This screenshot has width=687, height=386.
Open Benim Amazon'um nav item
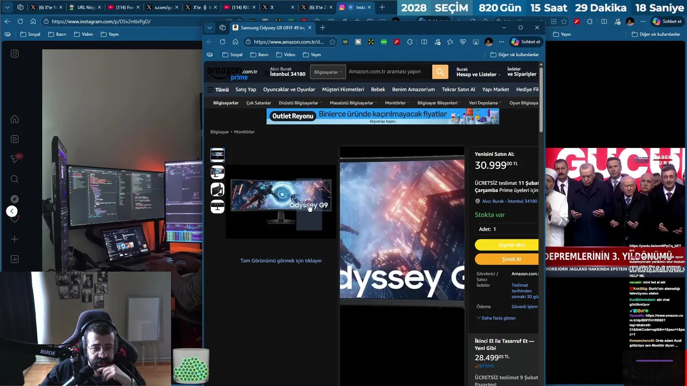point(413,90)
